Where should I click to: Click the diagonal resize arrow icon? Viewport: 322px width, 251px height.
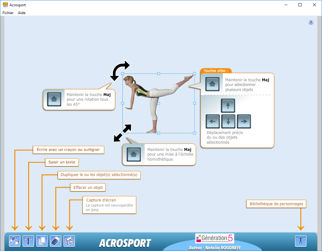point(122,133)
